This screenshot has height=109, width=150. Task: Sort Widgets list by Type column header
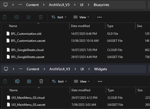[x=110, y=90]
